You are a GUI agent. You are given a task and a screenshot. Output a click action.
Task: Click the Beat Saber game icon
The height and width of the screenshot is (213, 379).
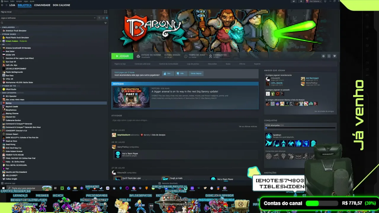[4, 51]
